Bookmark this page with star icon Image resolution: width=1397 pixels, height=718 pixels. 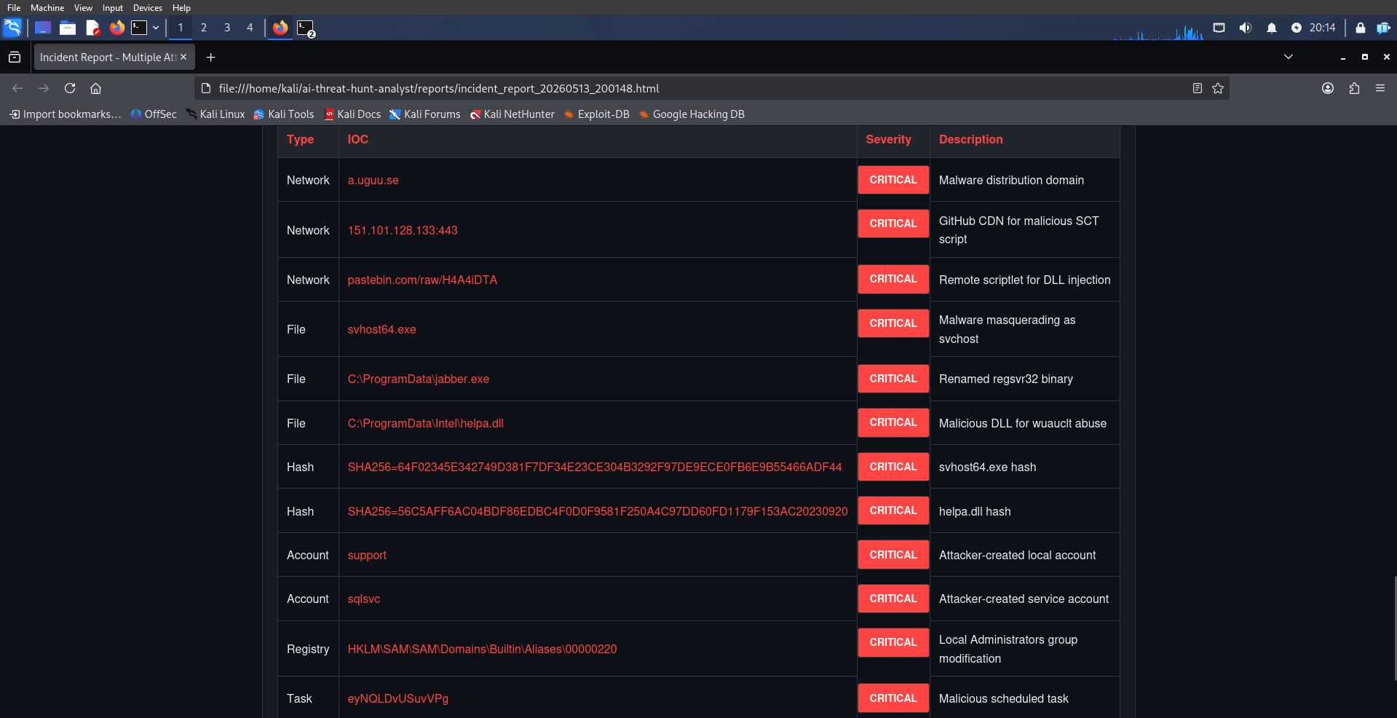click(x=1218, y=88)
